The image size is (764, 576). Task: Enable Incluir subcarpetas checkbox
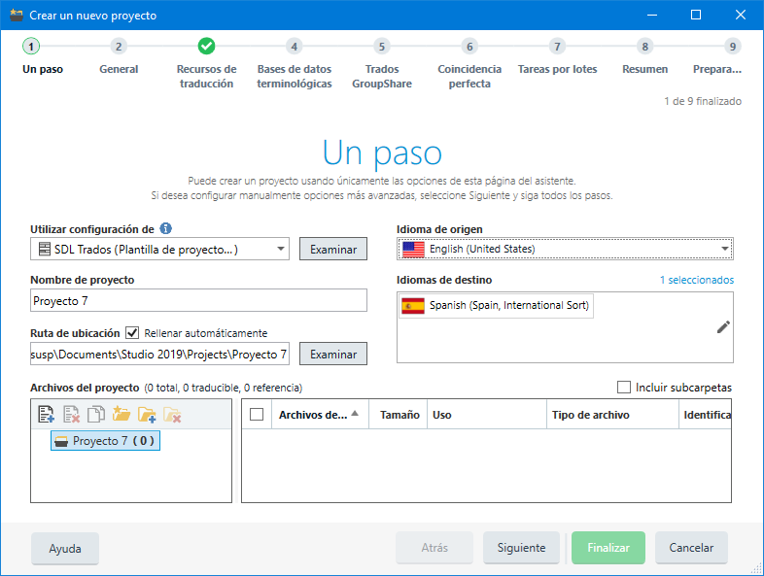624,388
